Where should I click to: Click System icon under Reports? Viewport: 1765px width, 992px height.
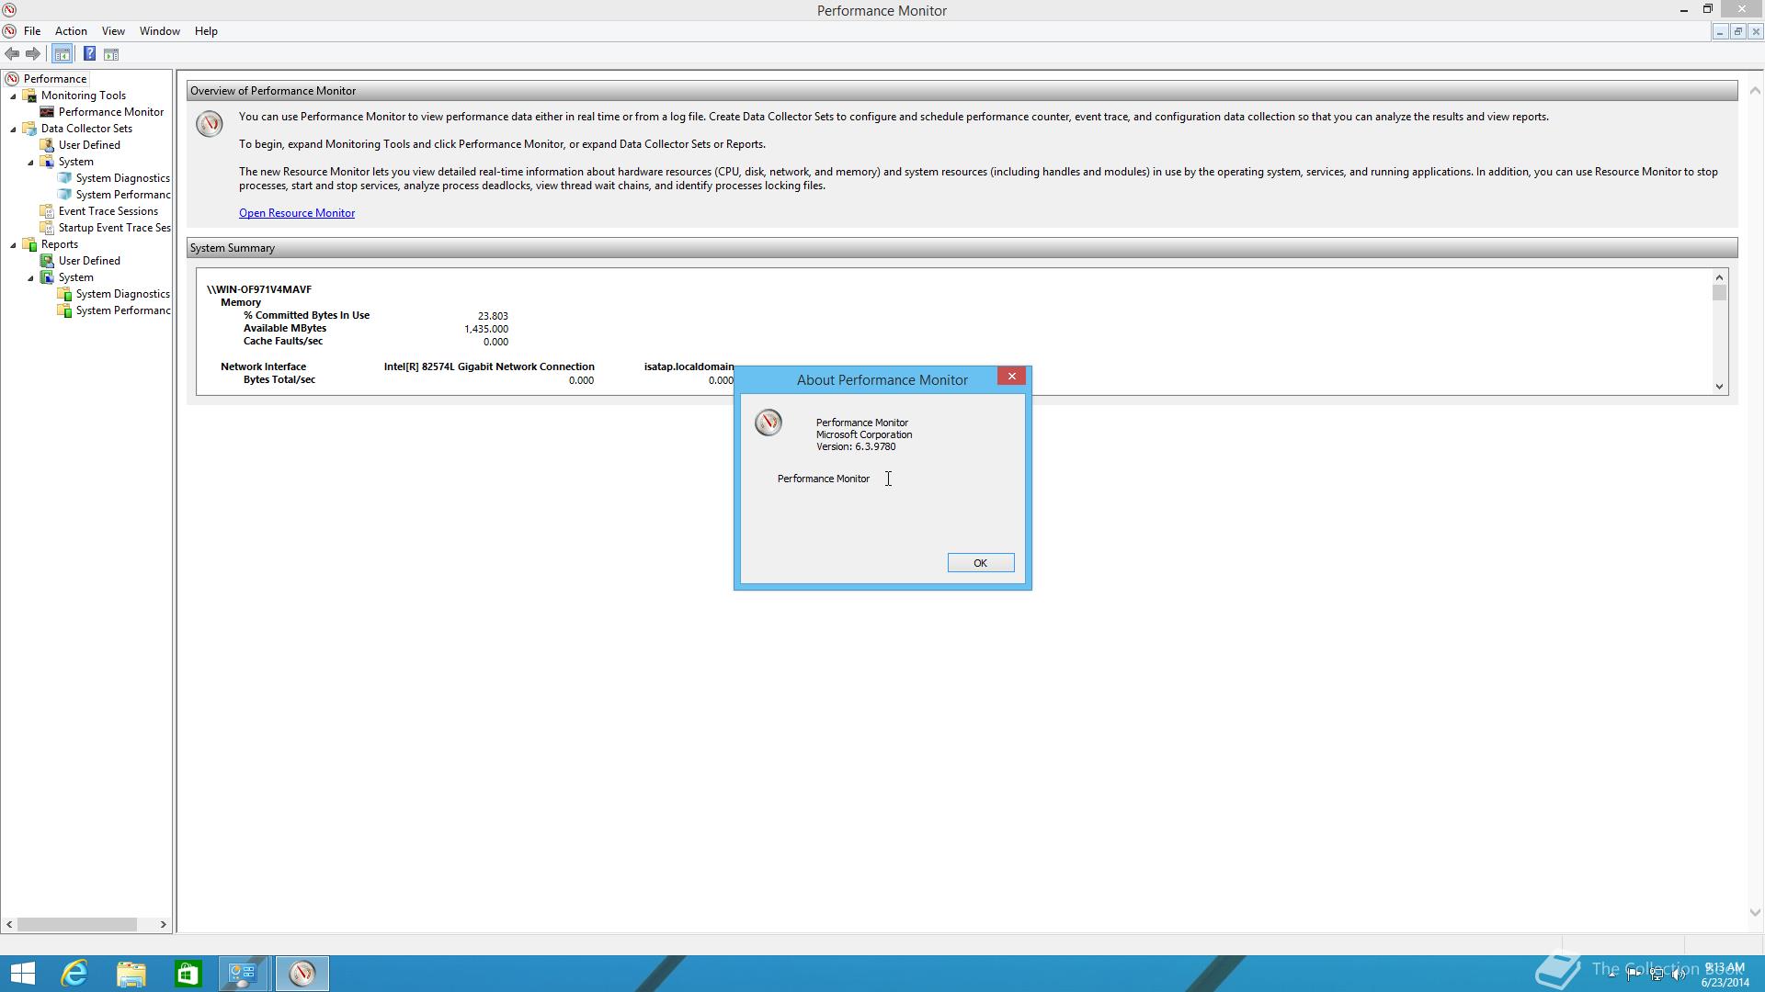pyautogui.click(x=47, y=277)
